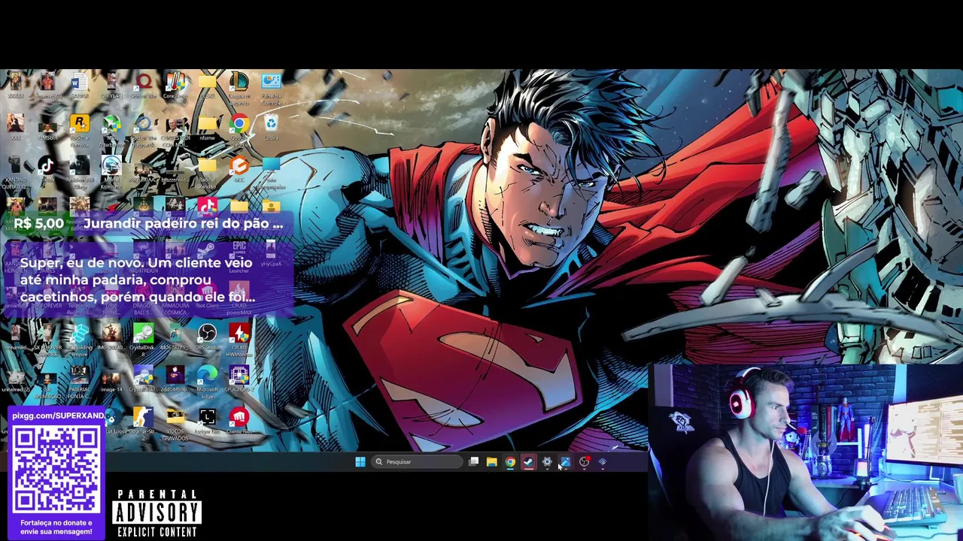This screenshot has width=963, height=541.
Task: Open Google Chrome from the taskbar
Action: pyautogui.click(x=510, y=461)
